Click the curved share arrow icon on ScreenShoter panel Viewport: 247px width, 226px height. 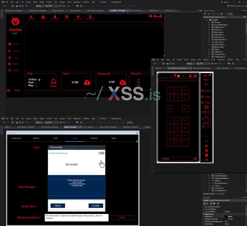click(x=207, y=160)
